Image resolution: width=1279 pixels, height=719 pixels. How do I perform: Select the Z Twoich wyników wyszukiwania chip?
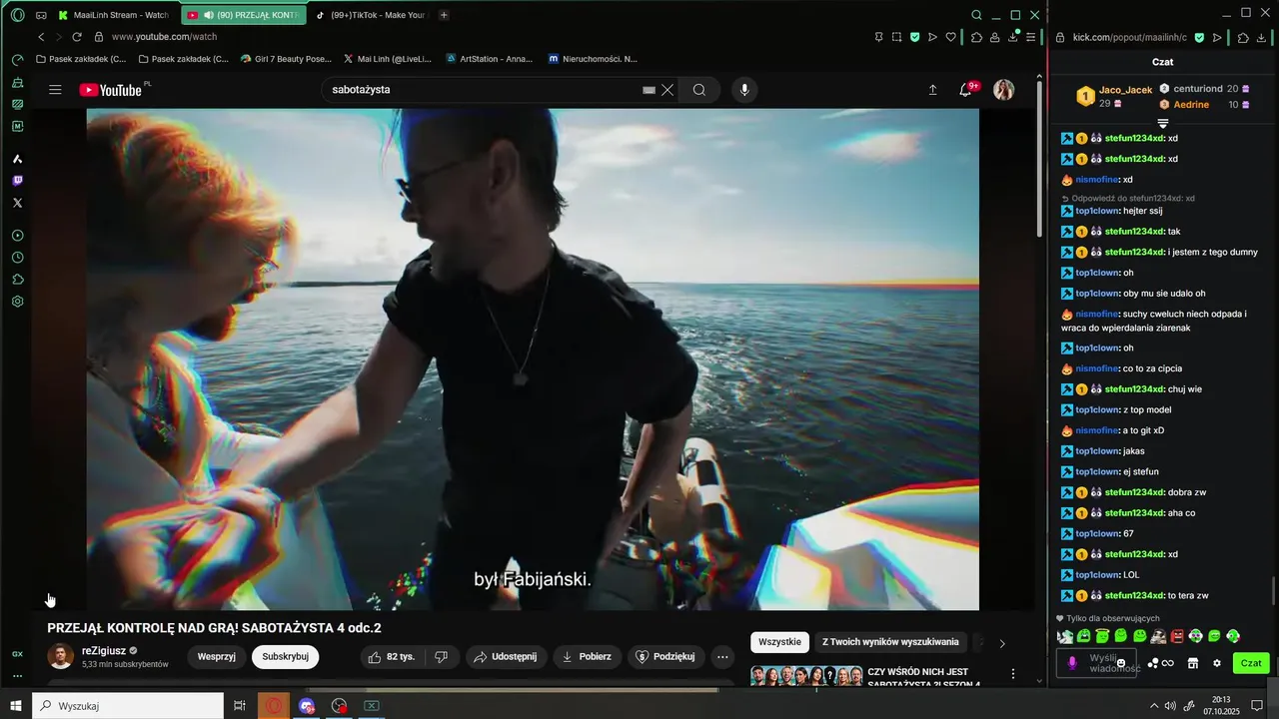pyautogui.click(x=890, y=642)
